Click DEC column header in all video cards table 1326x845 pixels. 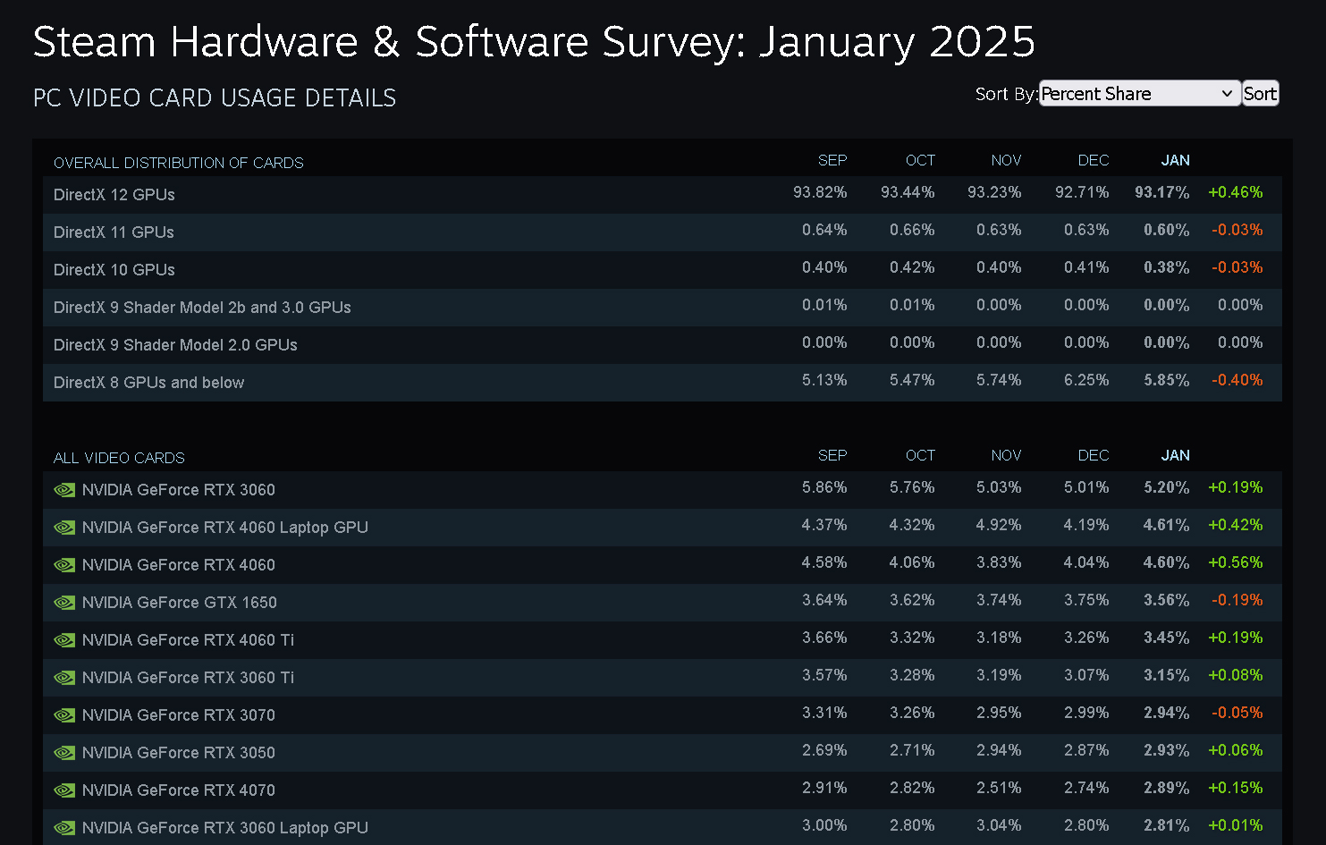pyautogui.click(x=1094, y=455)
